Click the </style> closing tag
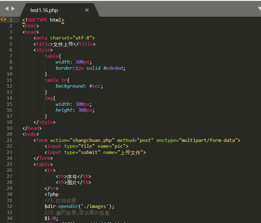 tap(44, 122)
